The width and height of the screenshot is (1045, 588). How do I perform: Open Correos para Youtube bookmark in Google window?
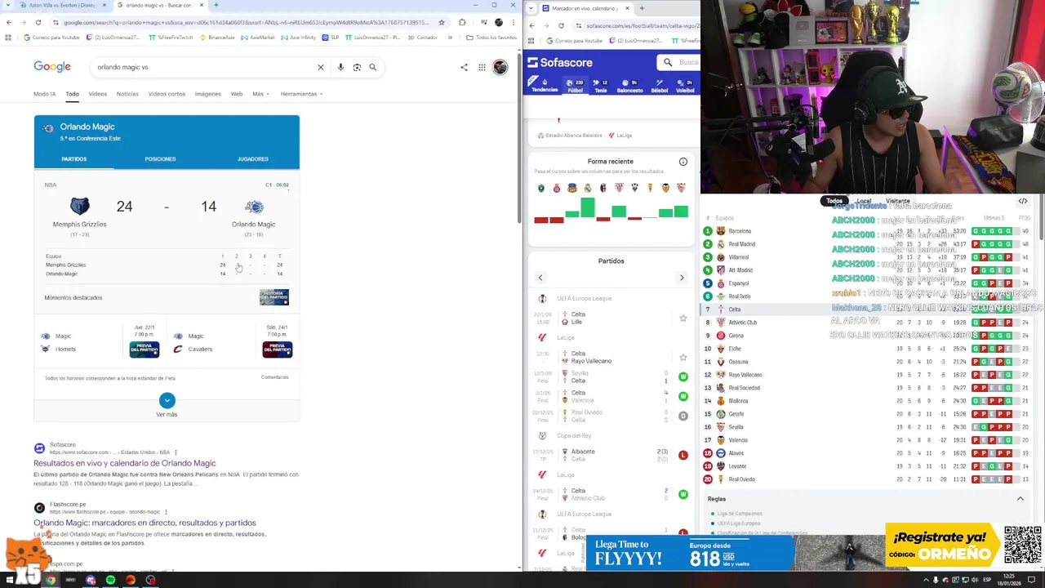(x=51, y=38)
